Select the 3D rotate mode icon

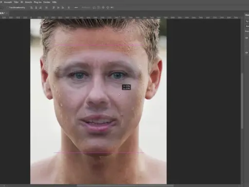(94, 8)
